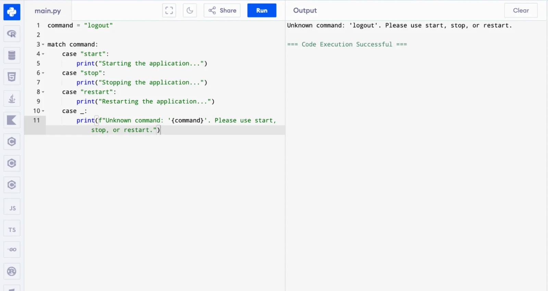Select the Rust compiler icon
This screenshot has height=291, width=548.
click(12, 272)
